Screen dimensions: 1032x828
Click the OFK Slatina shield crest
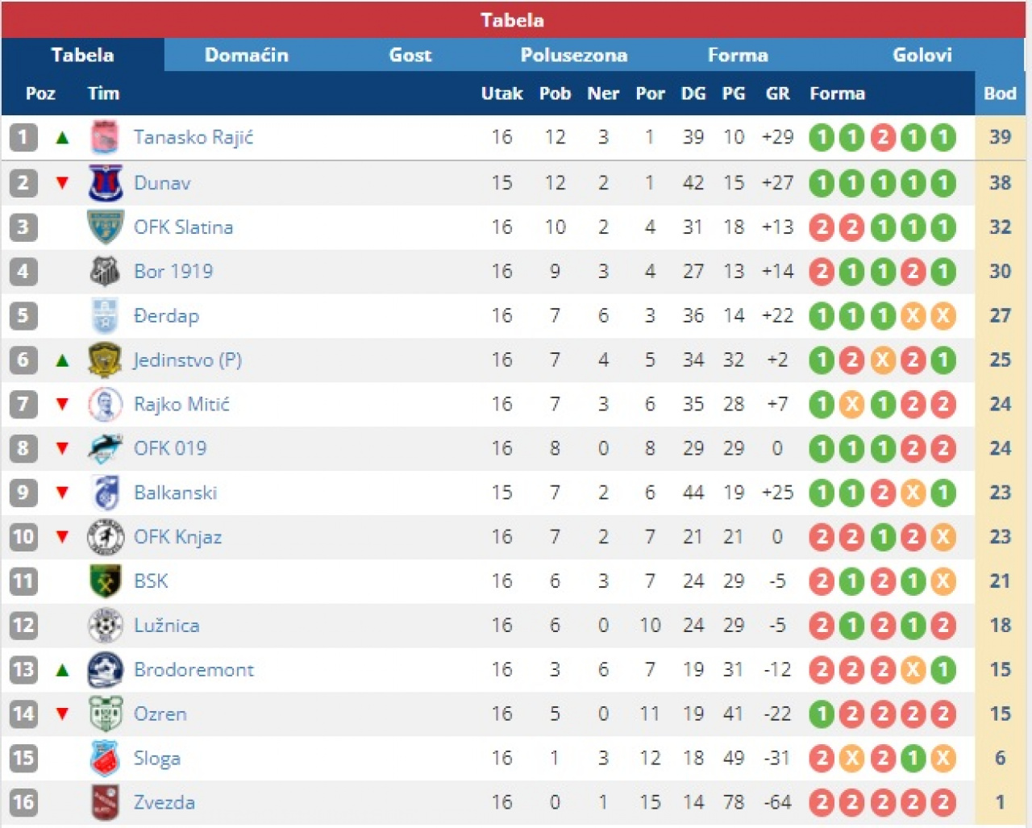[105, 227]
